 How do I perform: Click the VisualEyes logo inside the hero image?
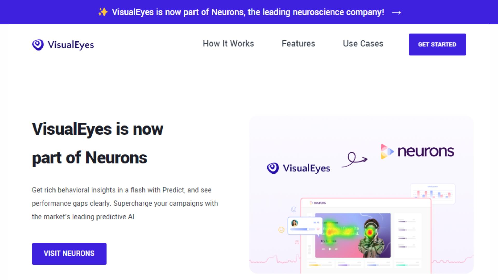(x=299, y=168)
